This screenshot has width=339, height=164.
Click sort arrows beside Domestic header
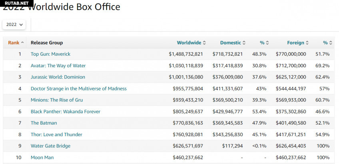click(x=244, y=43)
